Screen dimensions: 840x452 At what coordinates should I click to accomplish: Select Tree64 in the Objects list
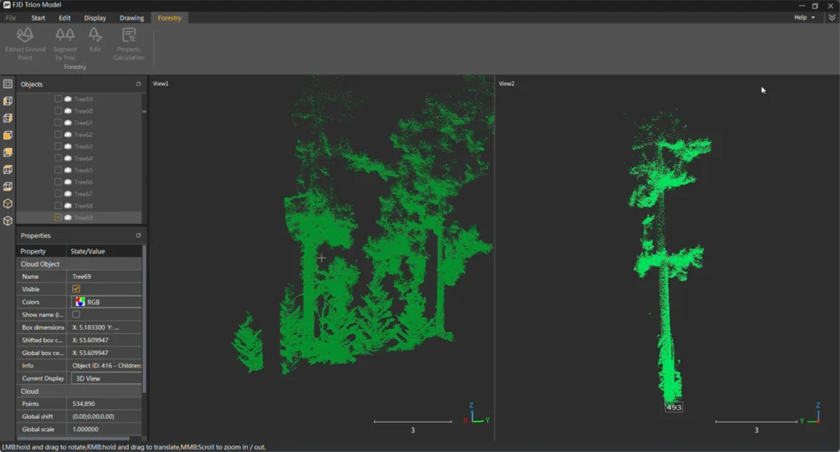point(83,158)
